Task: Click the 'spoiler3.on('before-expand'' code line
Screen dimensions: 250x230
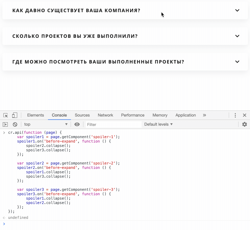Action: (64, 194)
